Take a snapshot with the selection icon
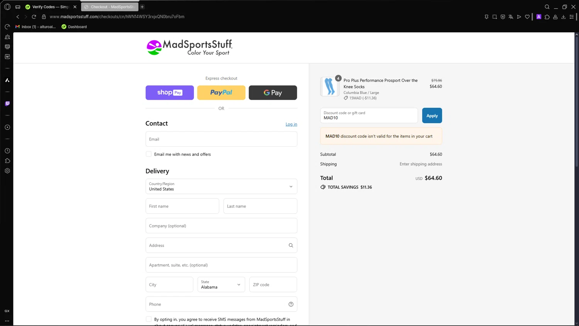Image resolution: width=579 pixels, height=326 pixels. point(494,17)
